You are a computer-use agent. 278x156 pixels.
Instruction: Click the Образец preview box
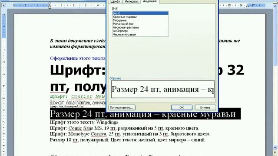click(x=163, y=89)
